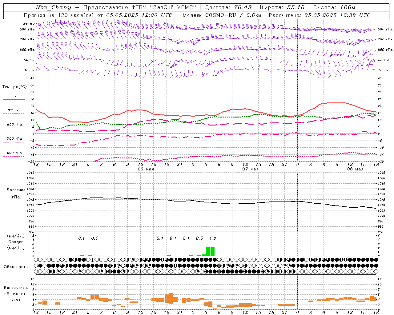The height and width of the screenshot is (315, 394).
Task: Click the "Облачность" cloudiness label
Action: pyautogui.click(x=16, y=267)
